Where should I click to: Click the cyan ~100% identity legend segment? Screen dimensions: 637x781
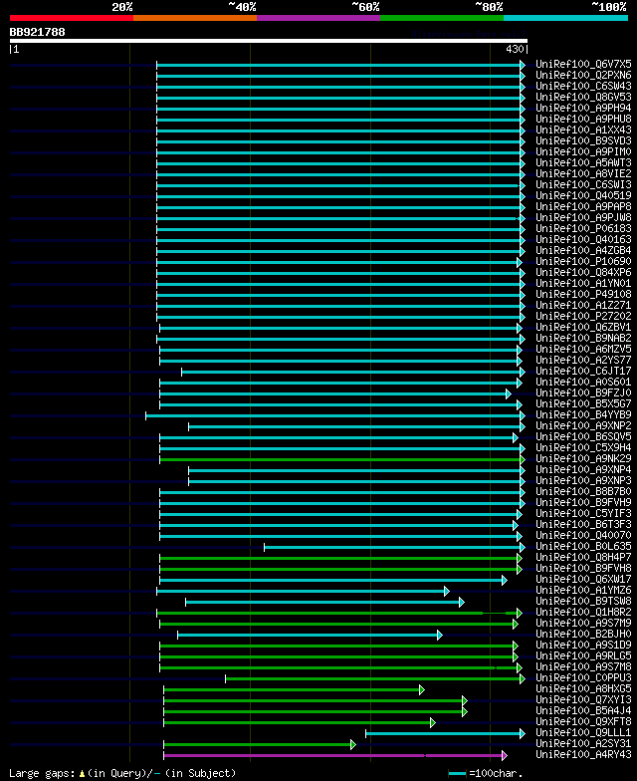[565, 18]
